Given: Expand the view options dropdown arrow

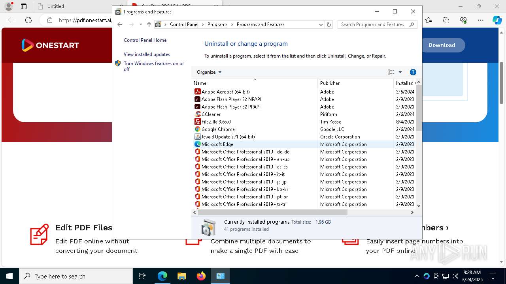Looking at the screenshot, I should pyautogui.click(x=400, y=72).
